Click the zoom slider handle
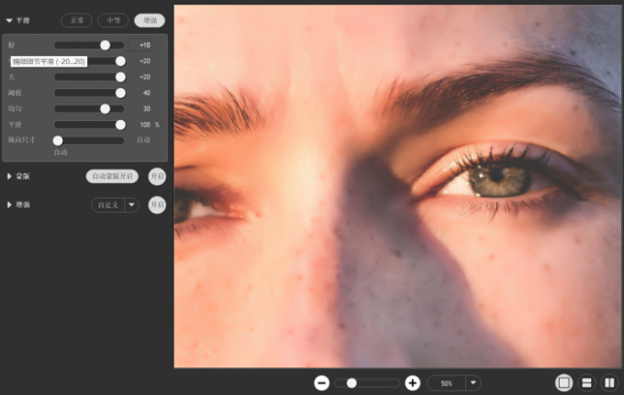 point(351,382)
